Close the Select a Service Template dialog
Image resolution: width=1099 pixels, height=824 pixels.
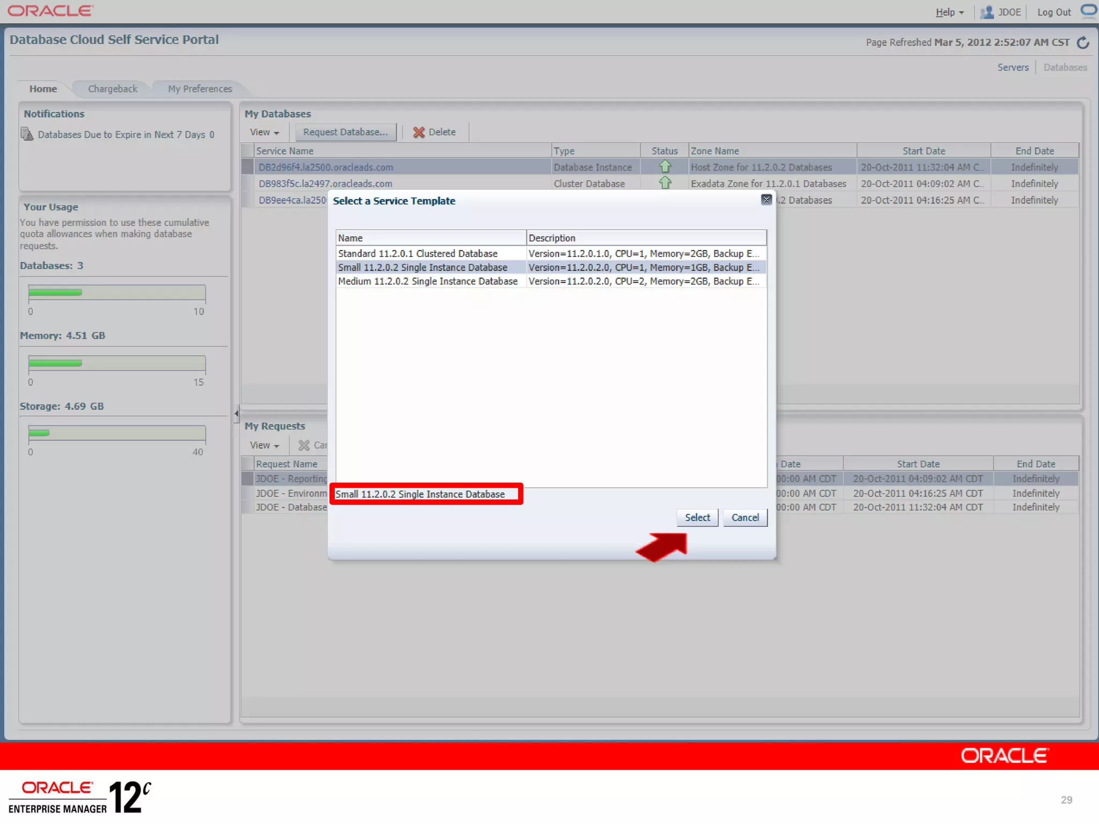[766, 200]
